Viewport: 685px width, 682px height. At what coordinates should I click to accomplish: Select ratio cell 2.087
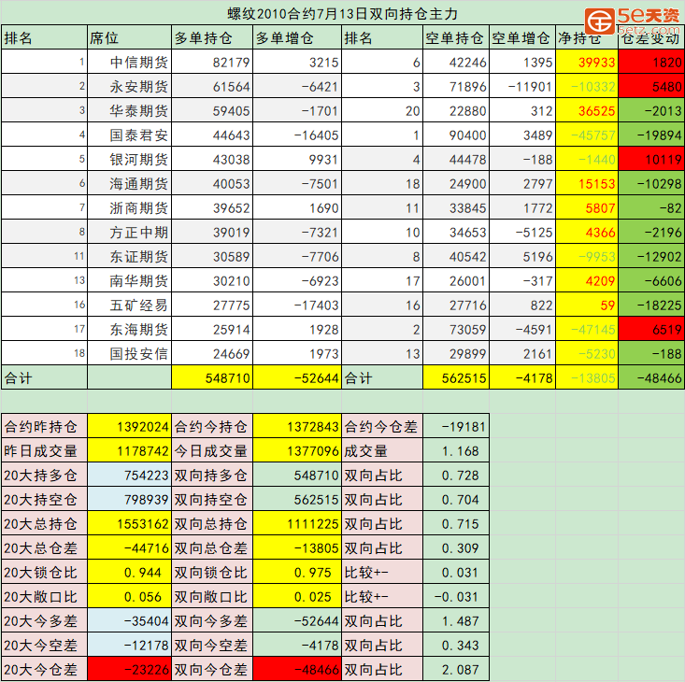click(x=456, y=669)
